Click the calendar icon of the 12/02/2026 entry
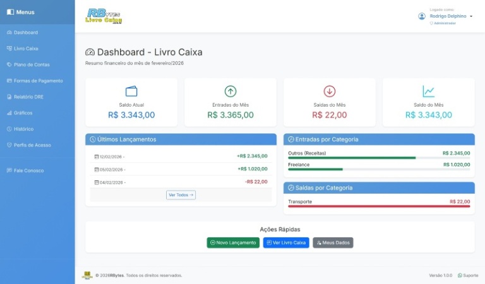Image resolution: width=485 pixels, height=284 pixels. [97, 157]
